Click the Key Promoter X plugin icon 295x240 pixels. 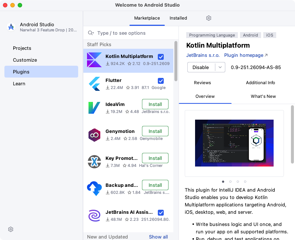click(94, 162)
